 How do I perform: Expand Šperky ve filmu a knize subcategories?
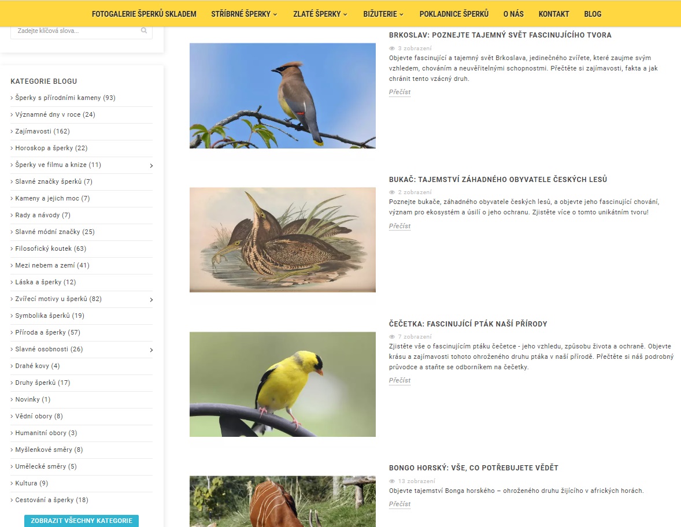point(151,165)
